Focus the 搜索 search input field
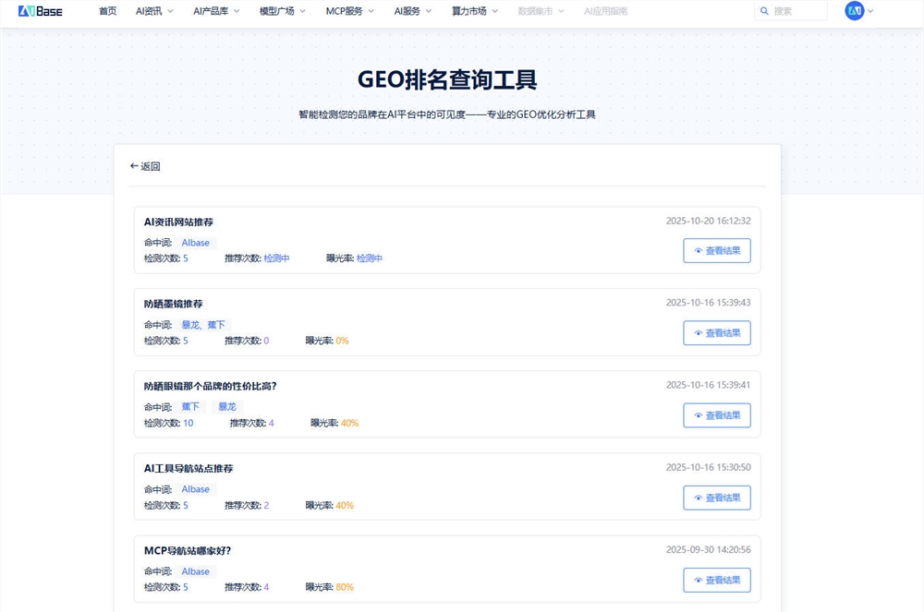 point(797,11)
